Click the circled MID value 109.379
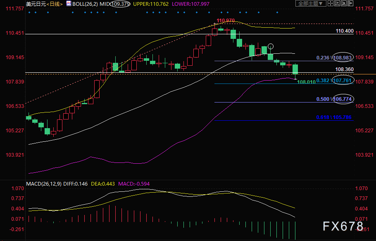 click(119, 4)
